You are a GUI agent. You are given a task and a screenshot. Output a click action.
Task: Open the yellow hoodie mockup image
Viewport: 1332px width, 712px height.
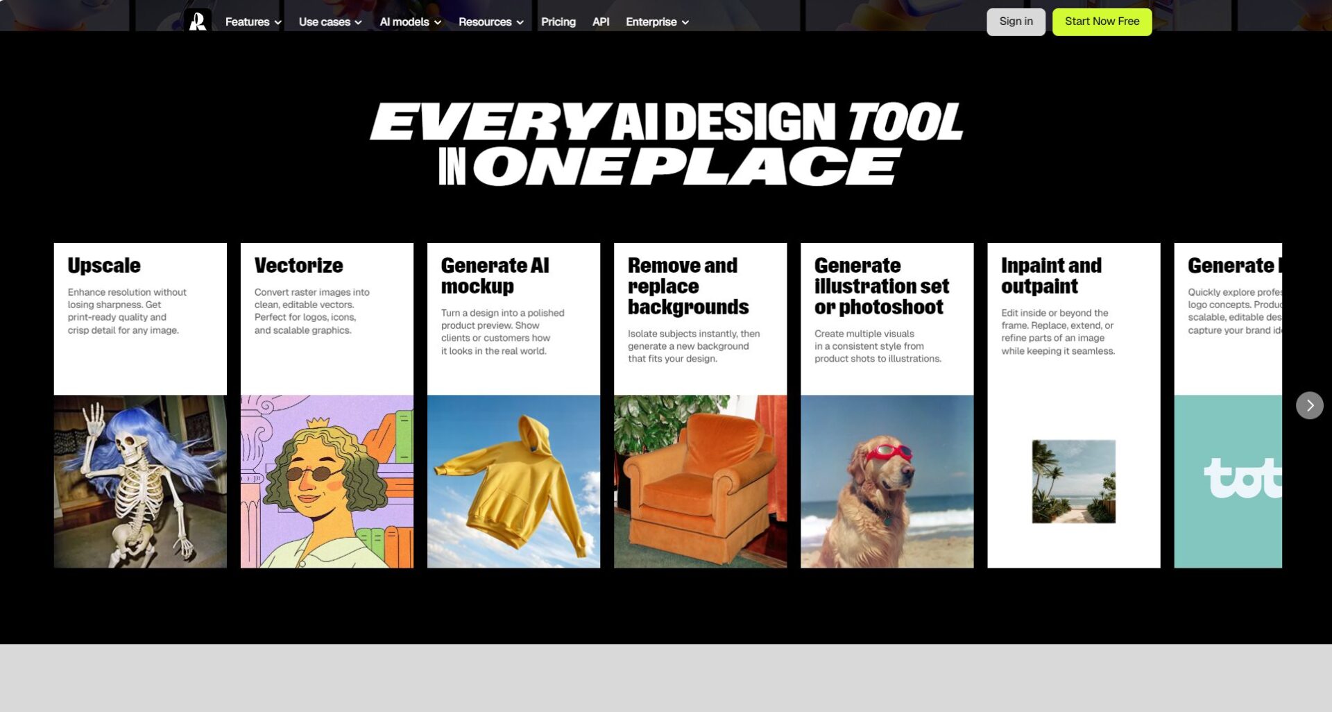tap(513, 481)
